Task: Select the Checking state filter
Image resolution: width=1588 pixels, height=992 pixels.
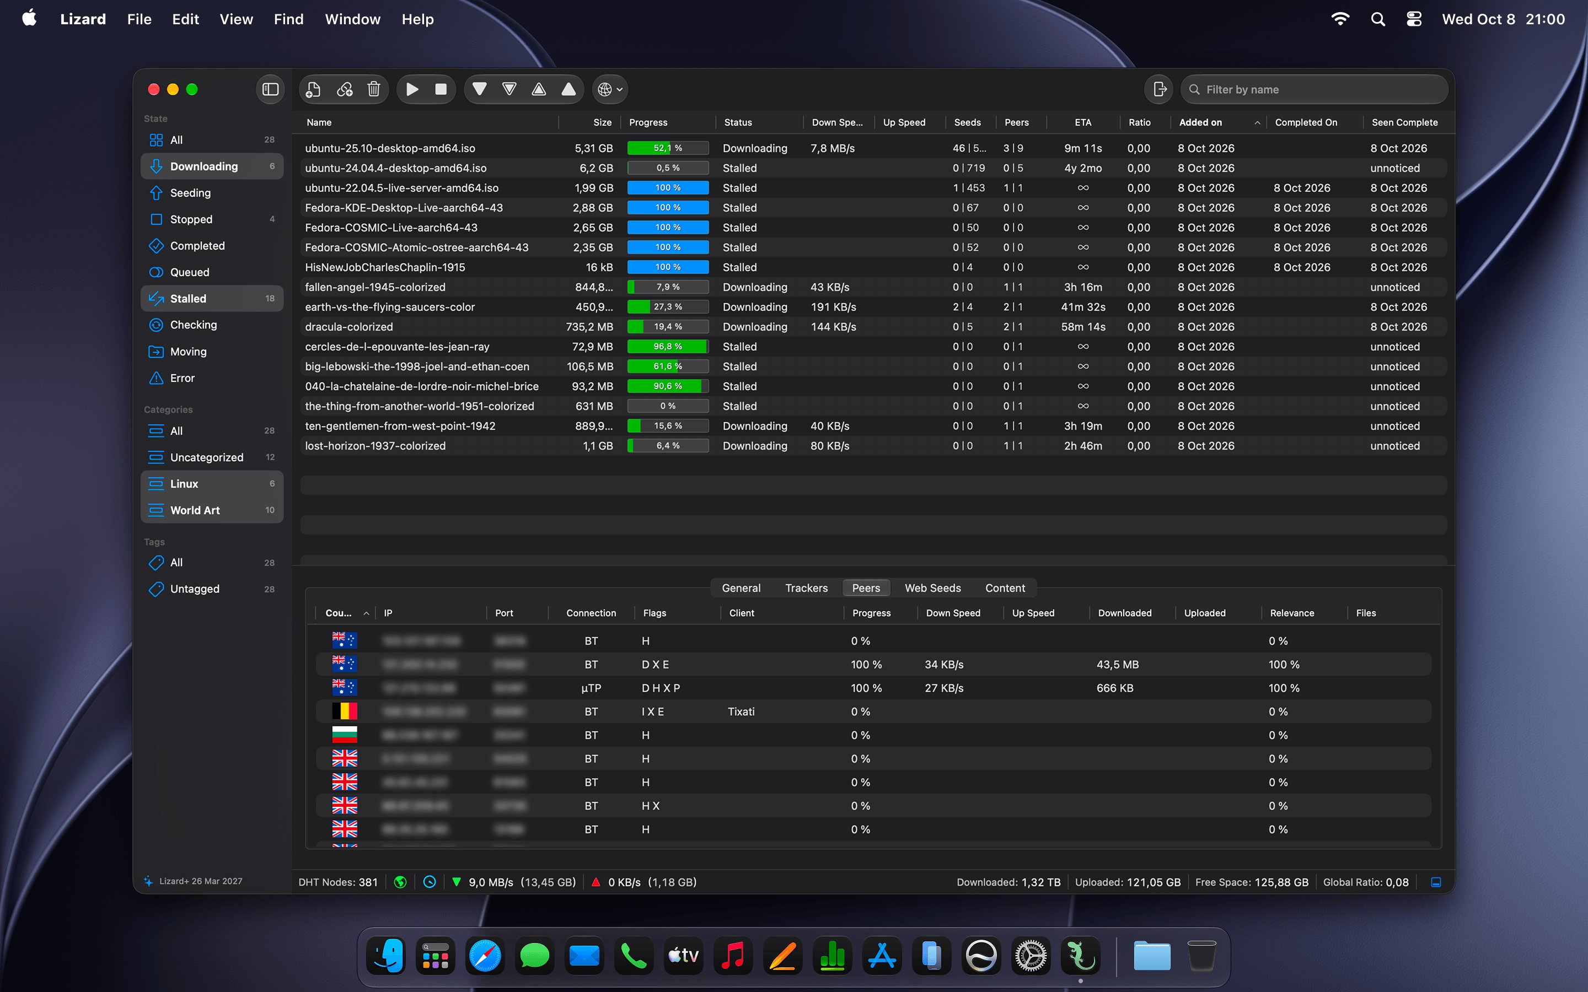Action: click(212, 325)
